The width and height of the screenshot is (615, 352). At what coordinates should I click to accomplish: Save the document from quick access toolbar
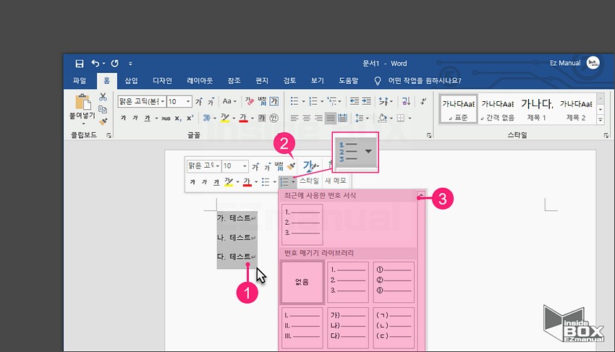tap(80, 63)
